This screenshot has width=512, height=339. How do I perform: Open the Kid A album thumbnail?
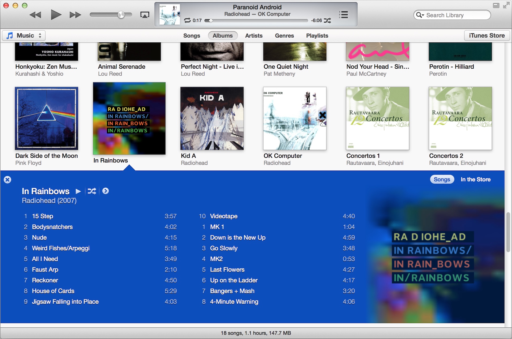[x=212, y=119]
